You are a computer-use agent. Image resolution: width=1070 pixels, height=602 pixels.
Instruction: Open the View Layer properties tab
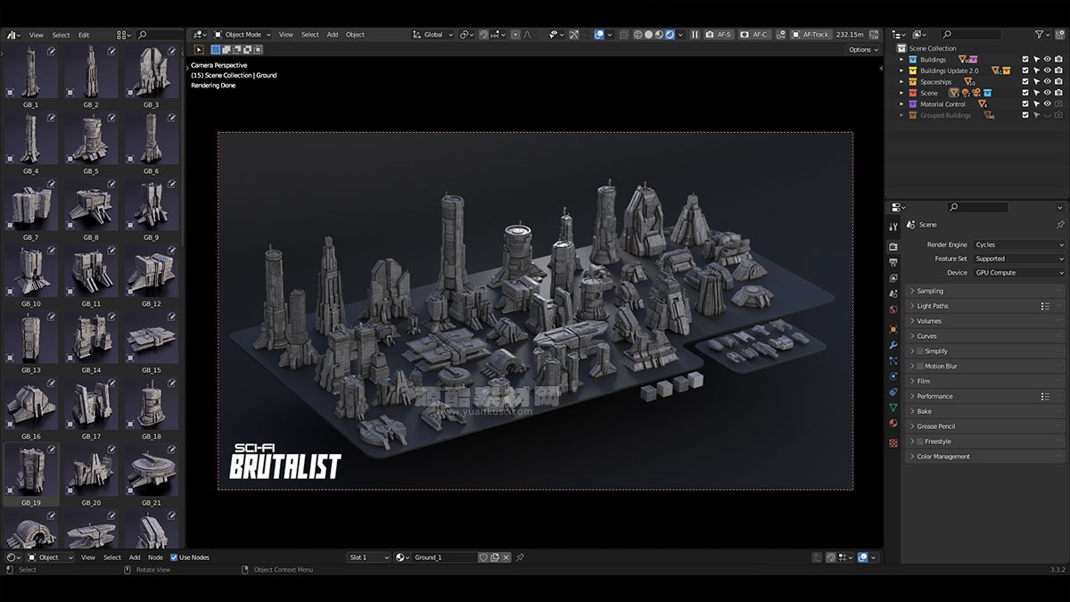click(893, 277)
